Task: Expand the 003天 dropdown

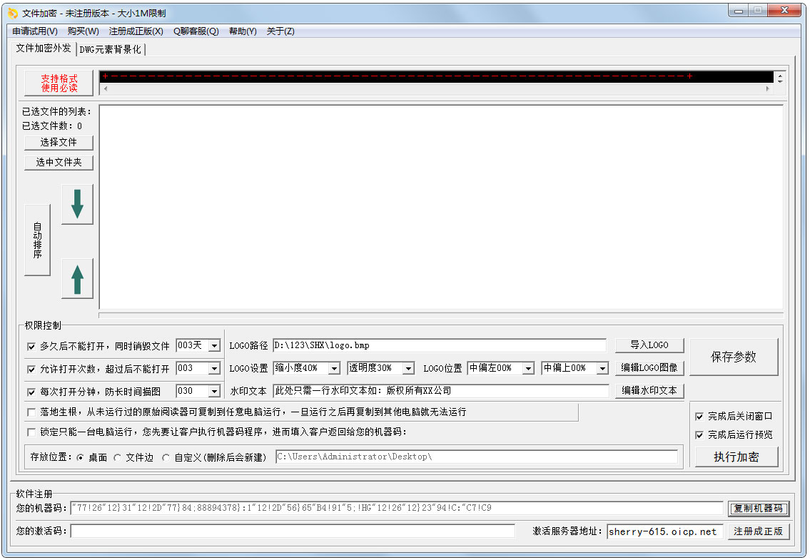Action: coord(214,346)
